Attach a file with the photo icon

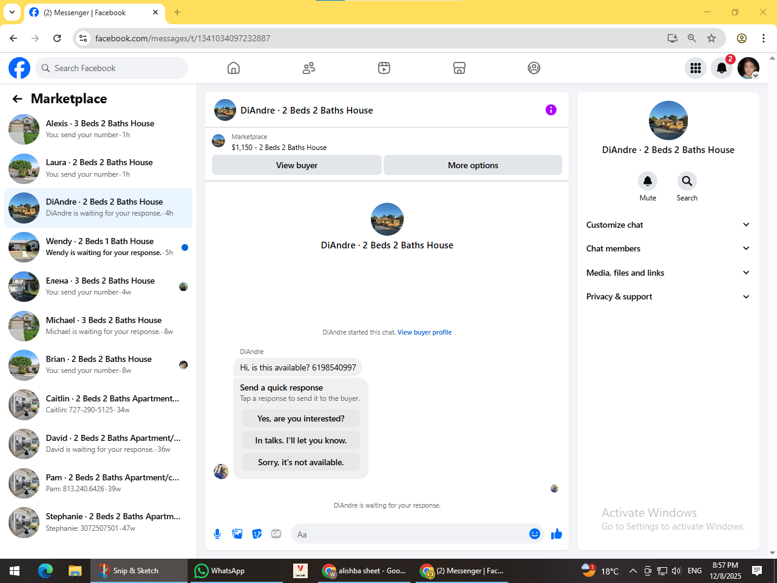pyautogui.click(x=237, y=534)
